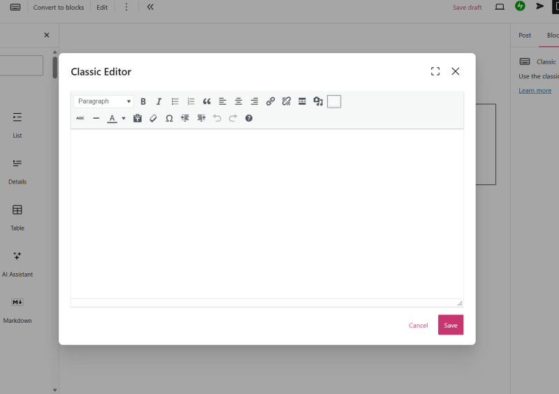The width and height of the screenshot is (559, 394).
Task: Collapse the block toolbar with the double chevron
Action: point(150,7)
